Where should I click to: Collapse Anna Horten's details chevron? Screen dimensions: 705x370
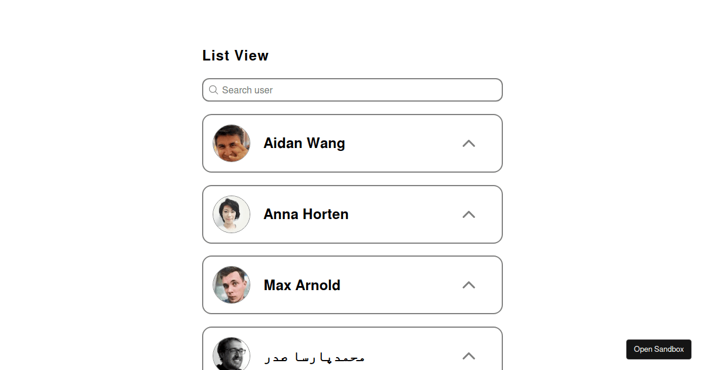pos(468,214)
